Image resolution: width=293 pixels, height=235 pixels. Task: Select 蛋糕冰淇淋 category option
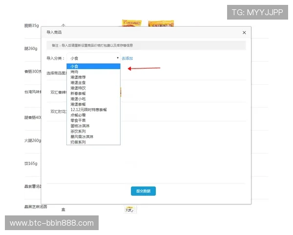93,126
